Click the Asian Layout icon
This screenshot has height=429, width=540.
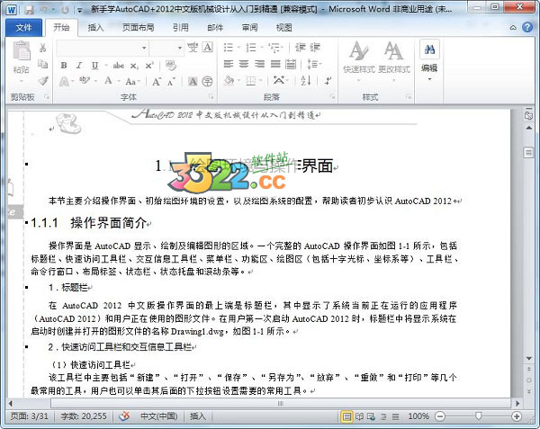click(280, 81)
